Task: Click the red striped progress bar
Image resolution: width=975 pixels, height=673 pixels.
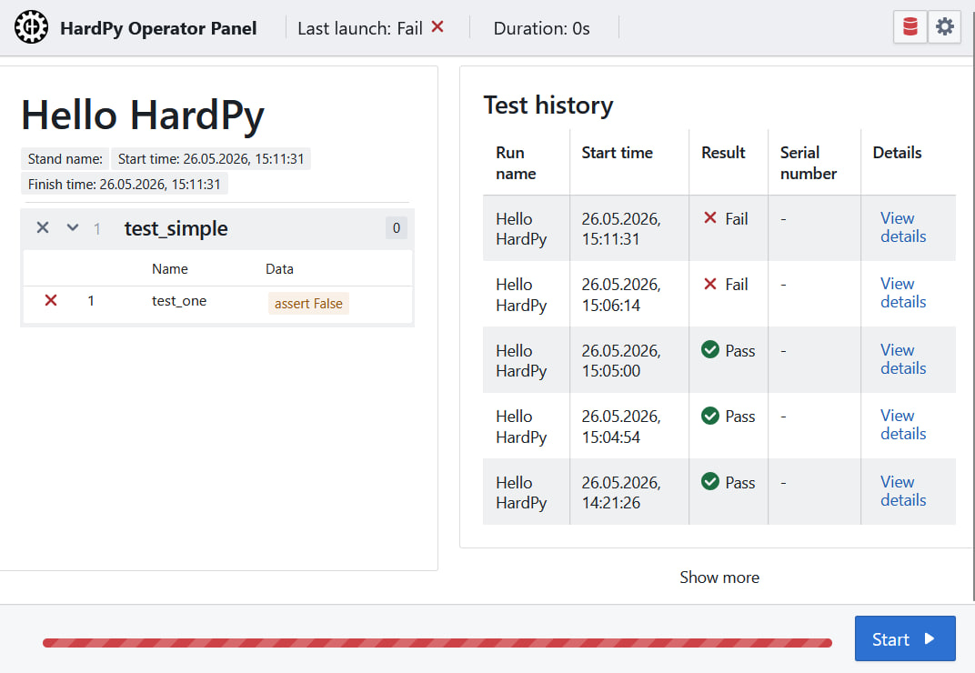Action: point(437,642)
